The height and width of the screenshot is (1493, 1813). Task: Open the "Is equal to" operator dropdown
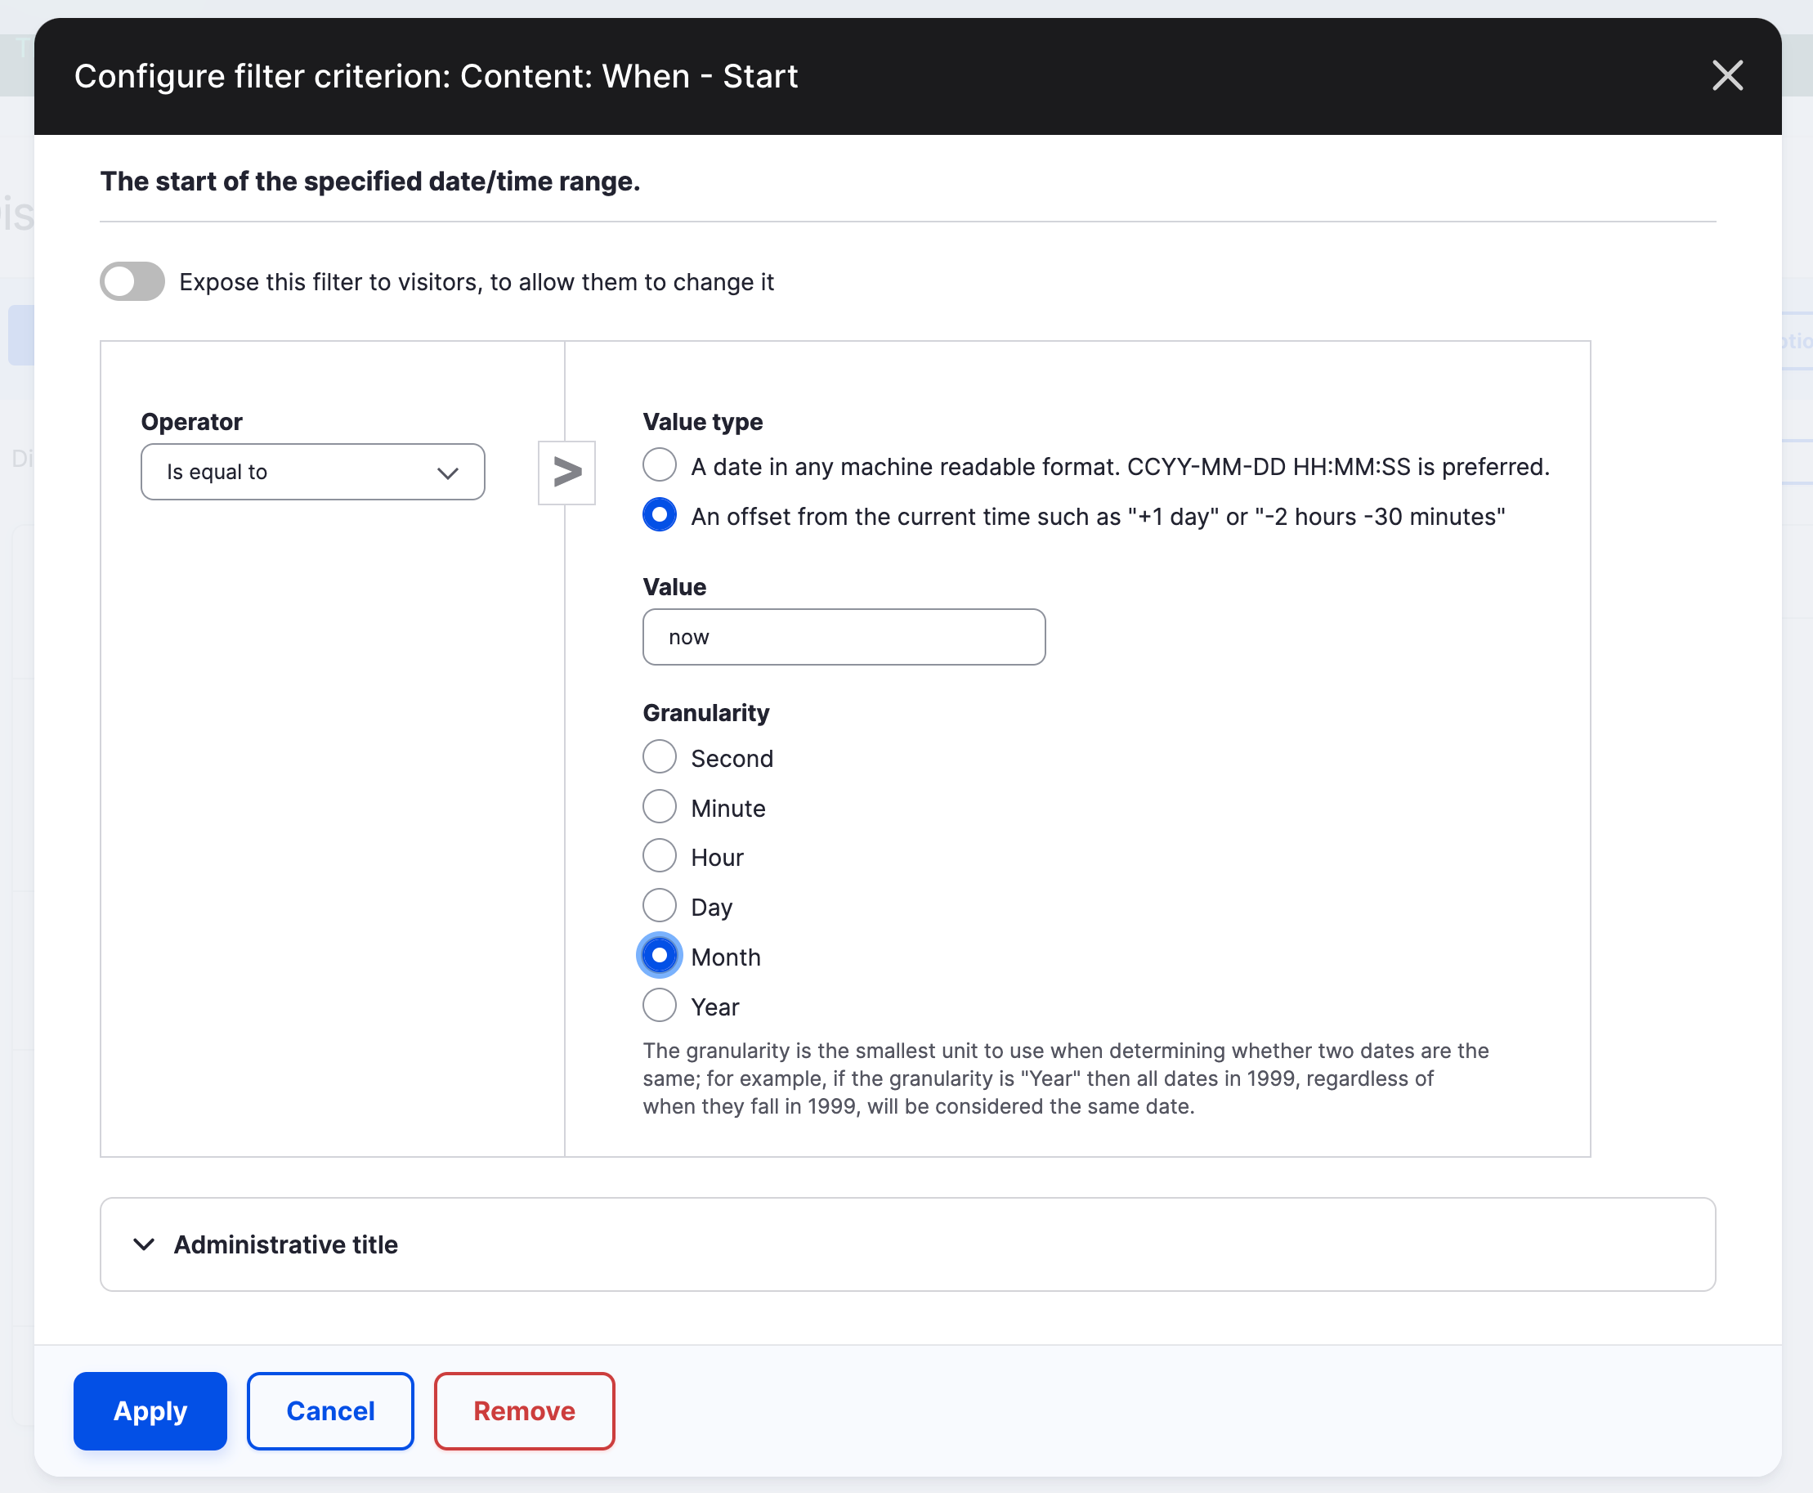312,472
